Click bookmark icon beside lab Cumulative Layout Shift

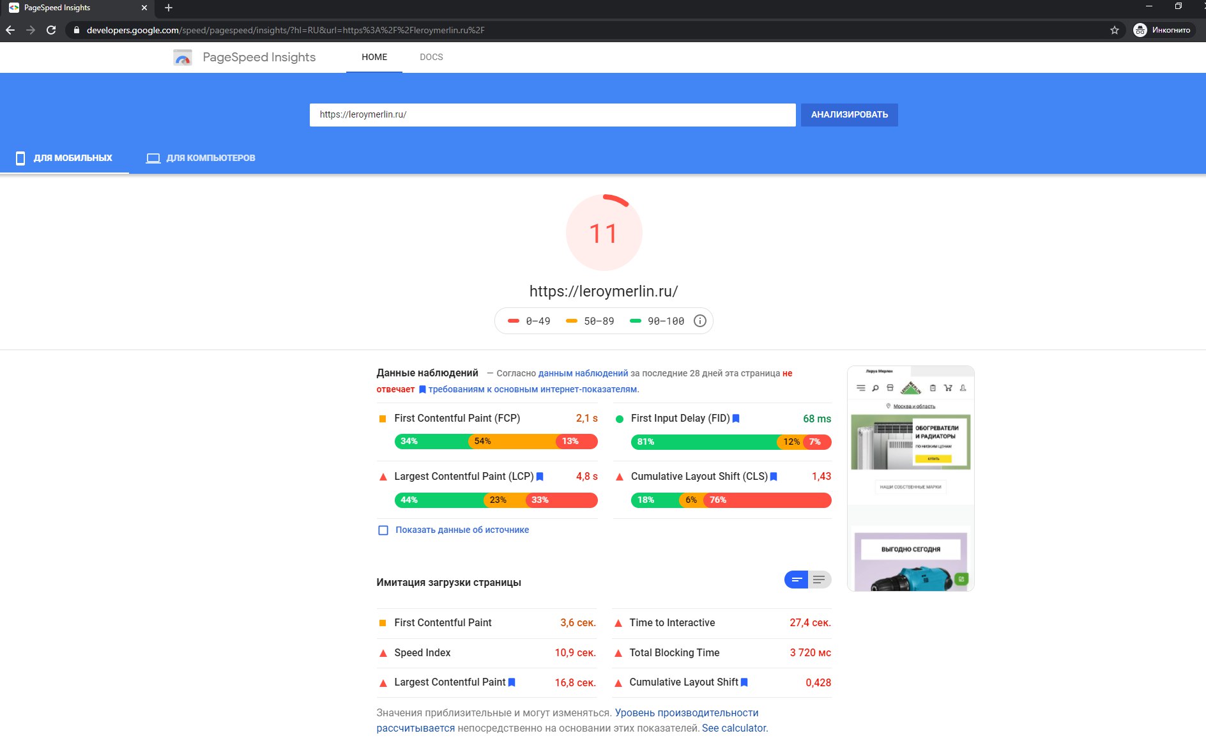[744, 682]
